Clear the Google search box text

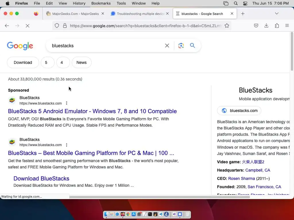point(167,46)
